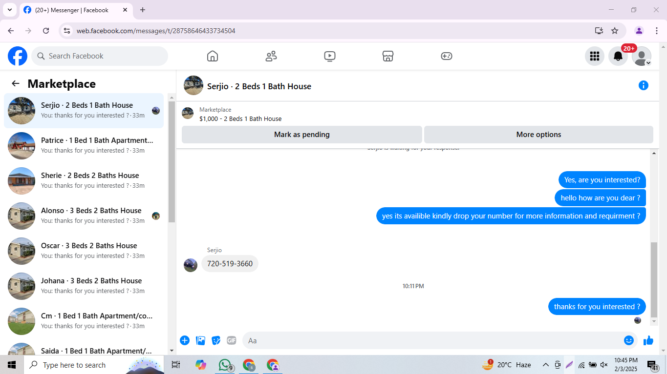
Task: Click the install app icon in address bar
Action: [x=599, y=31]
